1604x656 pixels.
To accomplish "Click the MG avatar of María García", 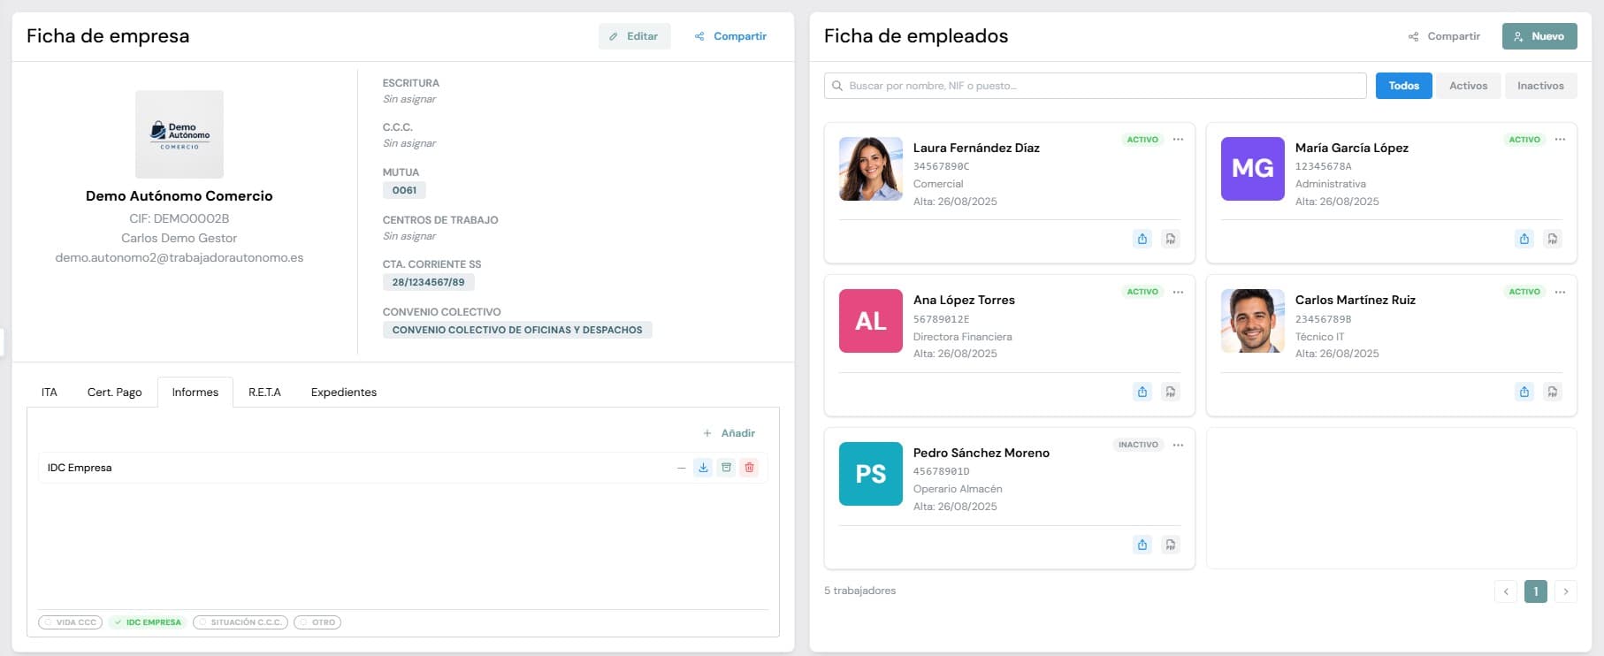I will pos(1253,169).
